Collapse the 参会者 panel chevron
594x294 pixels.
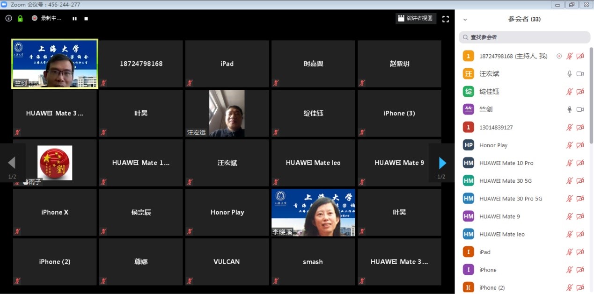(x=465, y=20)
